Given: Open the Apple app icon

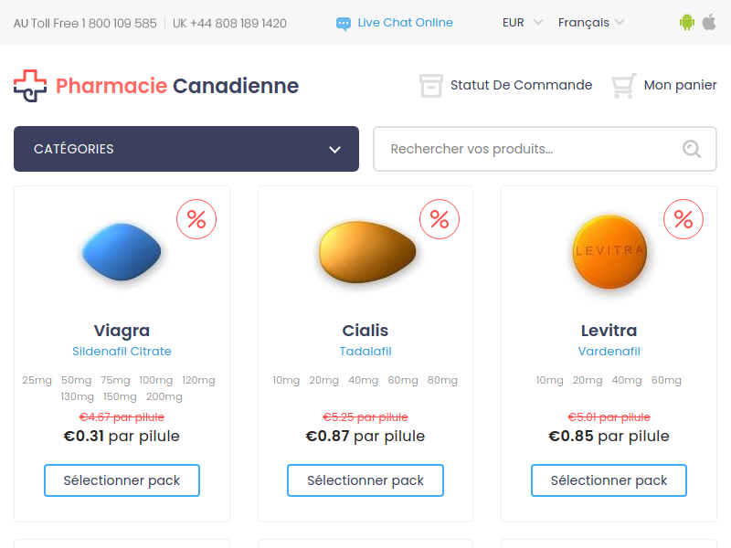Looking at the screenshot, I should [709, 22].
